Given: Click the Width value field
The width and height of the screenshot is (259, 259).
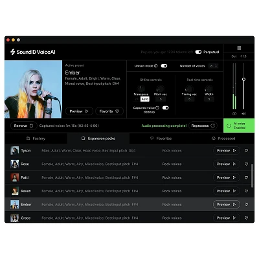Looking at the screenshot, I should (x=209, y=99).
